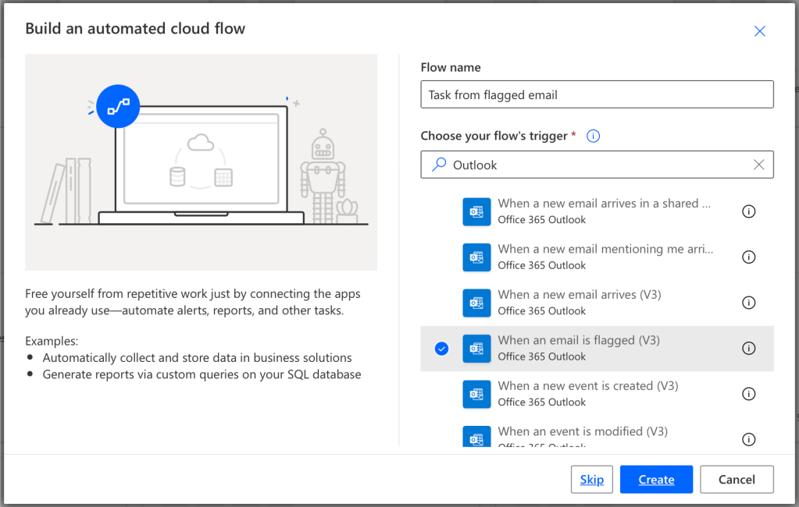Click the Outlook icon on the flagged email trigger
Screen dimensions: 799x507
tap(476, 349)
